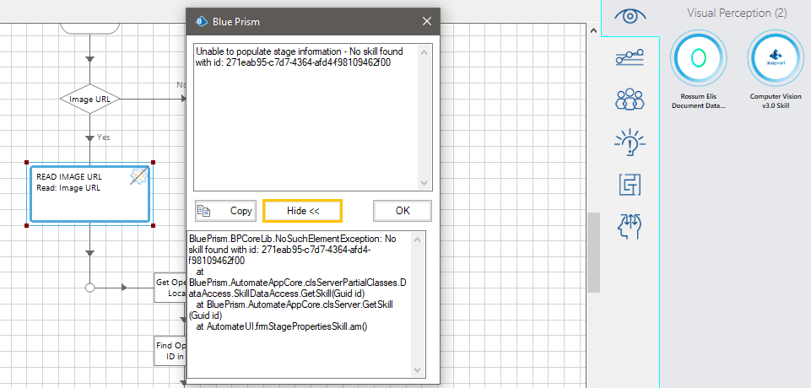This screenshot has height=388, width=811.
Task: Click the Yes label on the decision branch
Action: tap(104, 137)
